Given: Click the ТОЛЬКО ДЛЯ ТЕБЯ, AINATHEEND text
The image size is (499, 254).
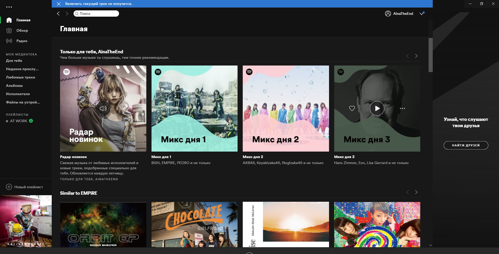Looking at the screenshot, I should [x=89, y=179].
